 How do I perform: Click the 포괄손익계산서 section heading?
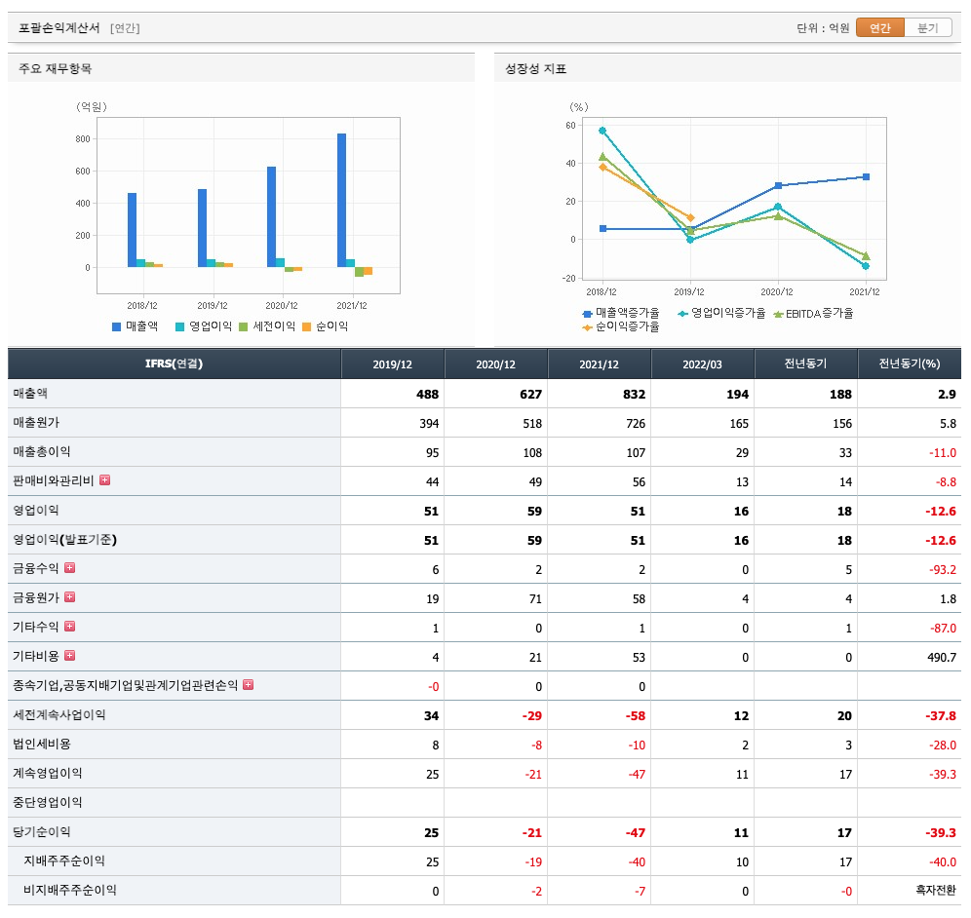[58, 28]
